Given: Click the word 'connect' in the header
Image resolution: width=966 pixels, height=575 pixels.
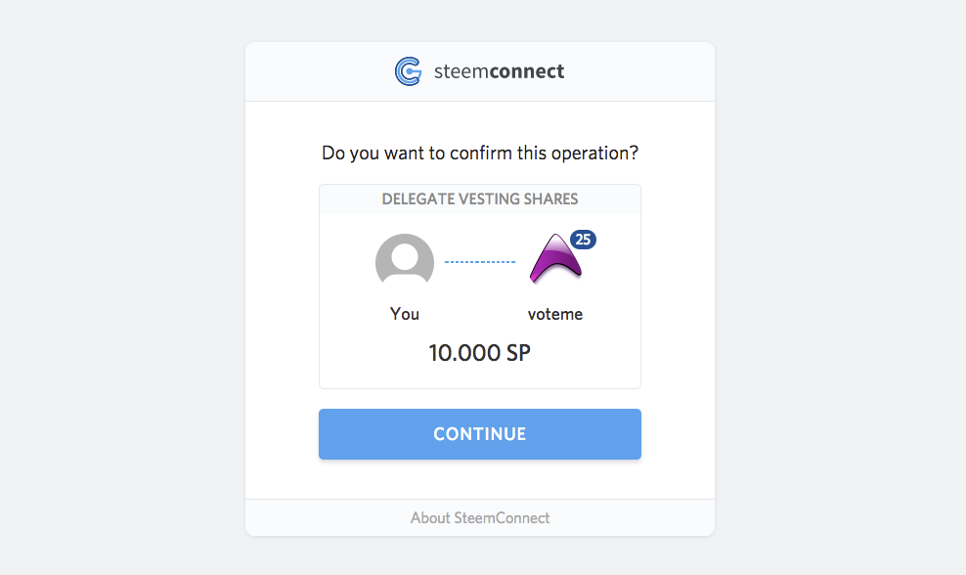Looking at the screenshot, I should 526,71.
